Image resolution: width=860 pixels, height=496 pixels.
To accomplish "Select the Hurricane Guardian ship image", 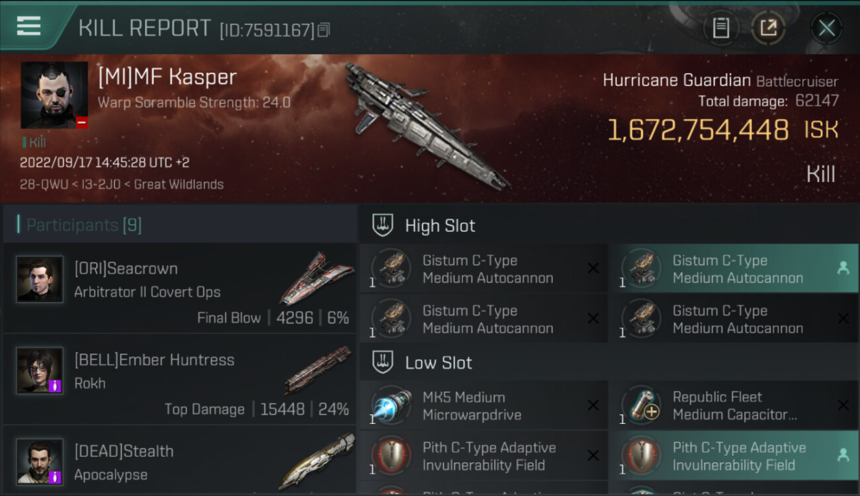I will pyautogui.click(x=427, y=126).
